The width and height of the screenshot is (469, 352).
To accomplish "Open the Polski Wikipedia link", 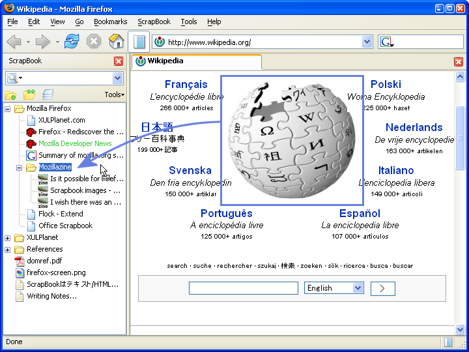I will (x=386, y=84).
